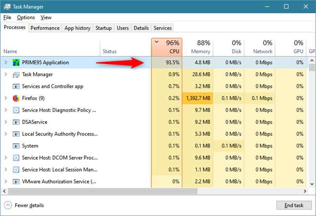This screenshot has height=216, width=316.
Task: Click the Task Manager title bar icon
Action: (x=7, y=7)
